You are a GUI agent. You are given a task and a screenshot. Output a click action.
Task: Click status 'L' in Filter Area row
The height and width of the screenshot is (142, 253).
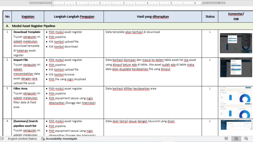(x=210, y=88)
